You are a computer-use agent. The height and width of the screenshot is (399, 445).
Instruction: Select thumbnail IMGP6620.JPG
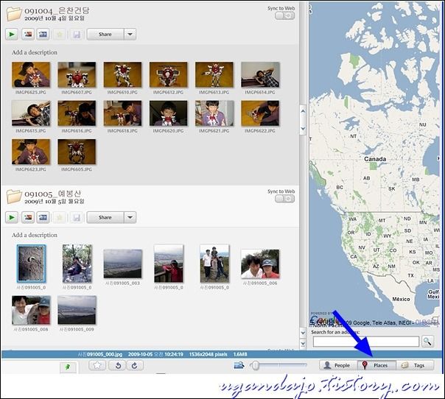click(168, 113)
